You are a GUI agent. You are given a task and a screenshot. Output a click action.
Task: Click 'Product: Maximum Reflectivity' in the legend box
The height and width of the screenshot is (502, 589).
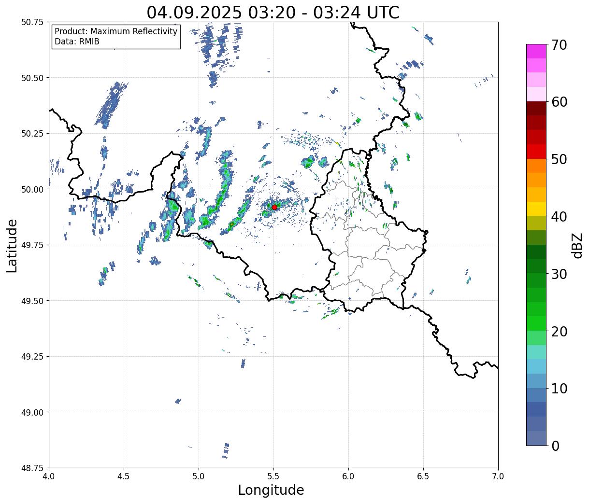[116, 31]
